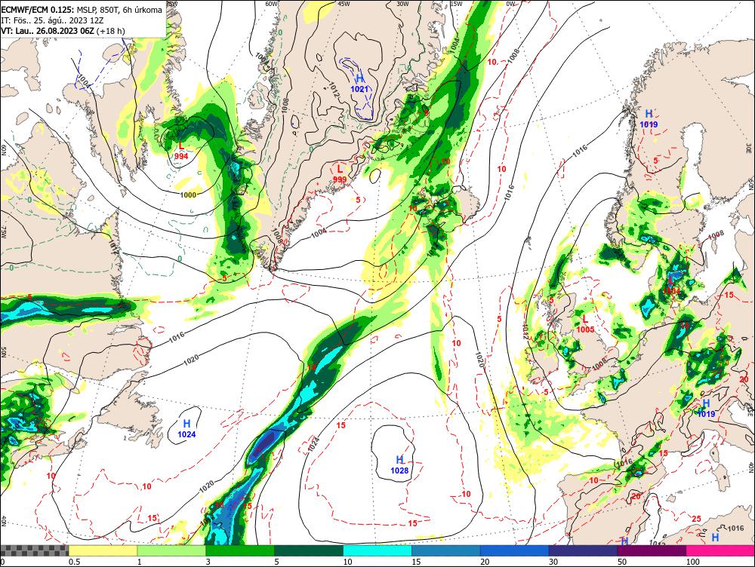
Task: Click the low pressure marker labeled 1005
Action: pyautogui.click(x=586, y=324)
